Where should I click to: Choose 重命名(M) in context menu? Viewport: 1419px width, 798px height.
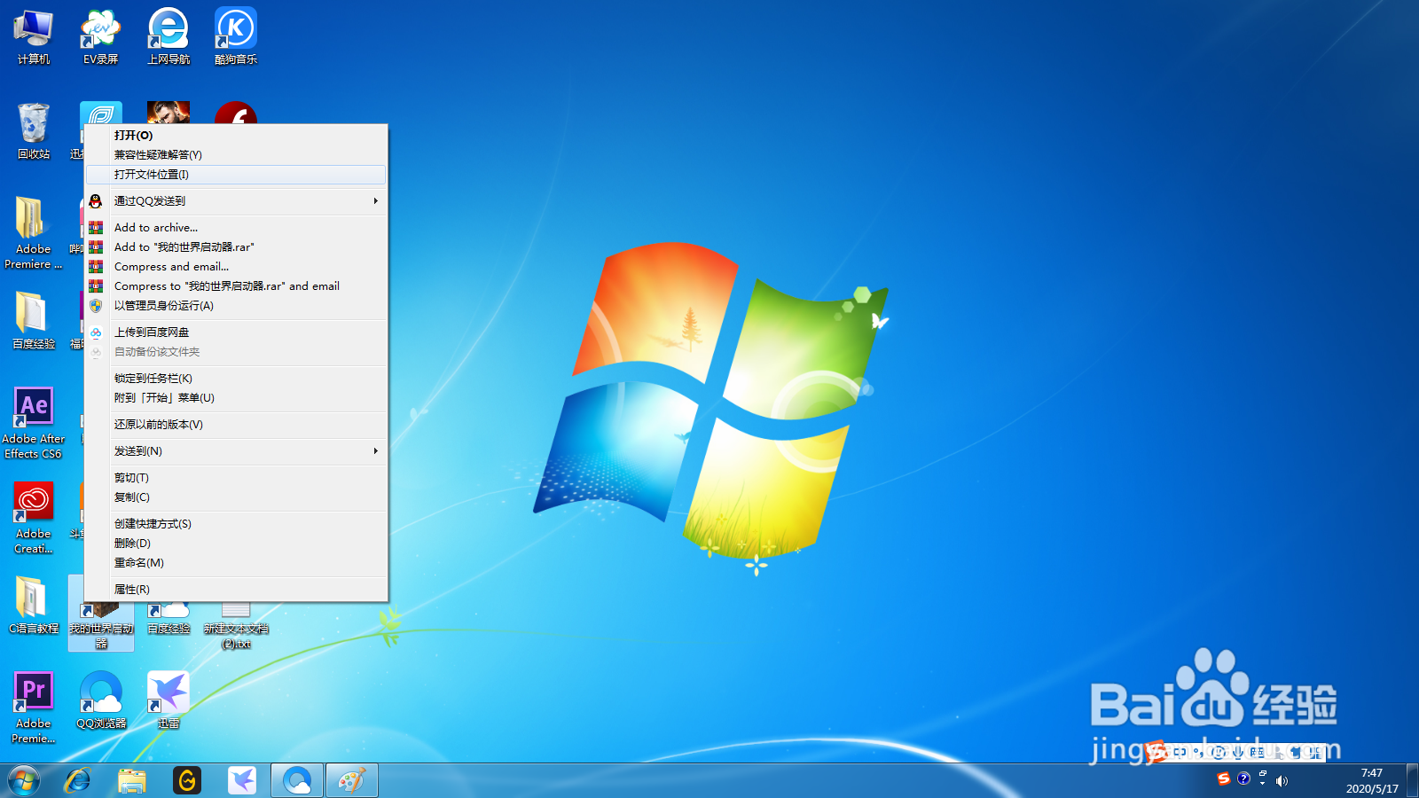236,563
